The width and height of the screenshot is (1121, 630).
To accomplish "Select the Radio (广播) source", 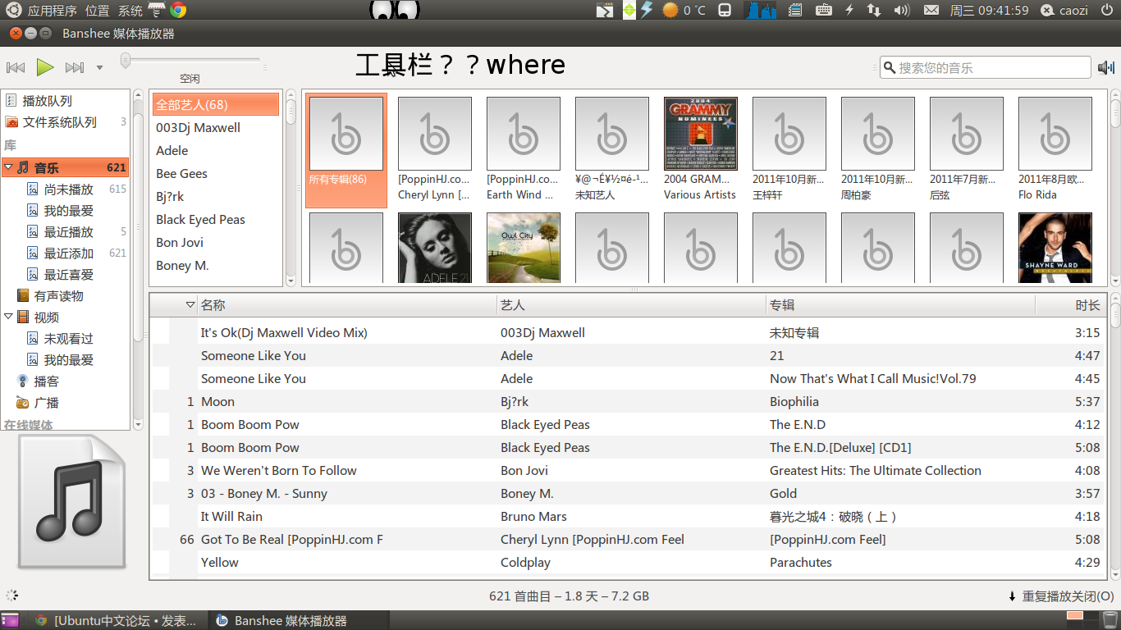I will [x=66, y=402].
